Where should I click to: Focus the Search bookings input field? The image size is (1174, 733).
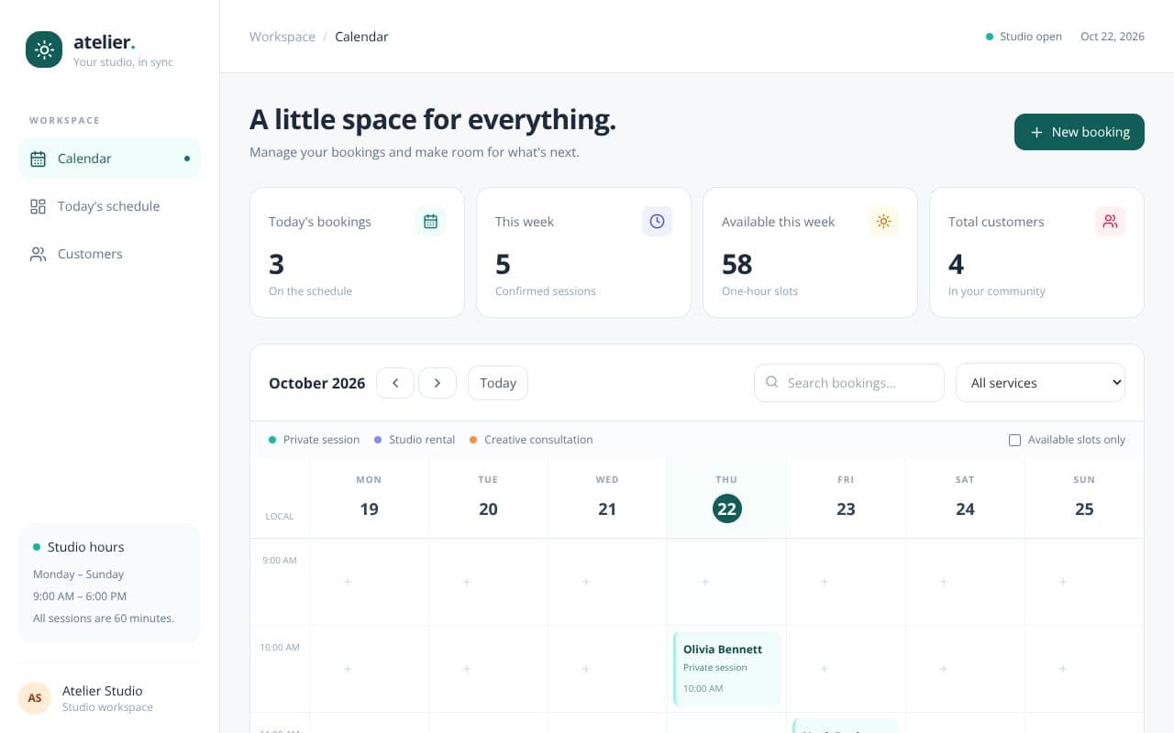click(848, 383)
